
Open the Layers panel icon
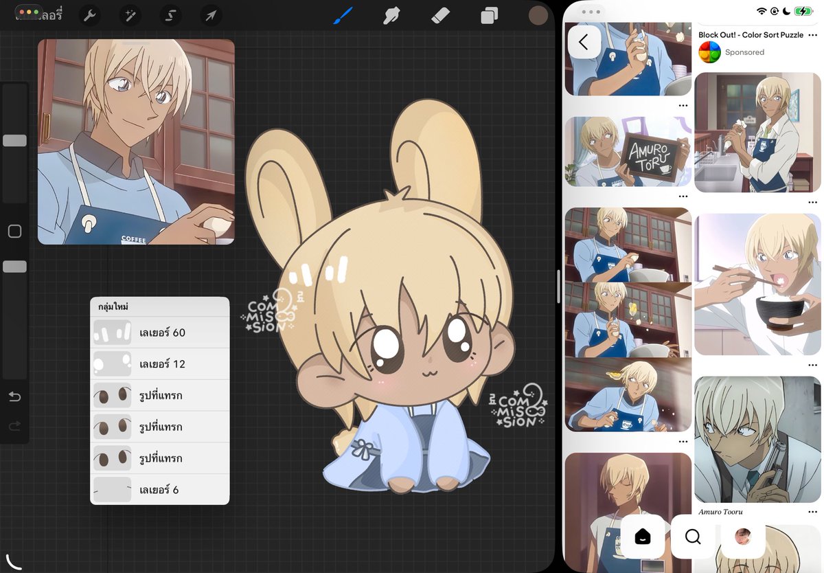coord(489,15)
